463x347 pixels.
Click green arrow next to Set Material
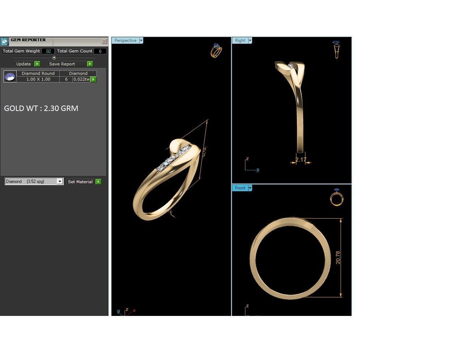tap(98, 182)
